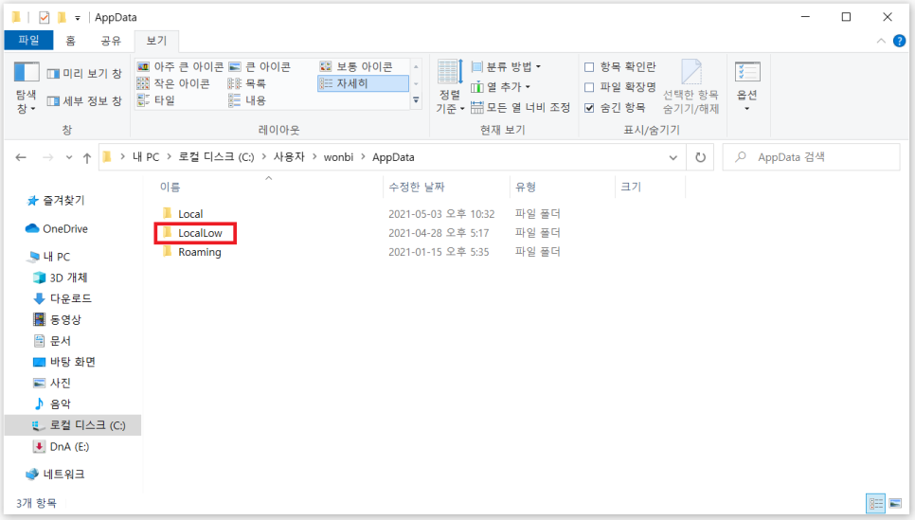The height and width of the screenshot is (520, 915).
Task: Toggle the 세부 정보 창 details pane
Action: (x=84, y=101)
